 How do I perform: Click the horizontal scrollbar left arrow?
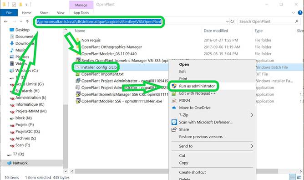coord(72,171)
